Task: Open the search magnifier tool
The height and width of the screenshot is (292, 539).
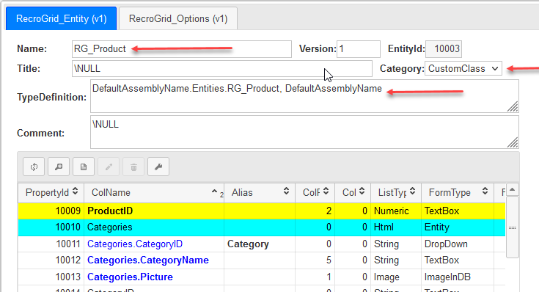Action: click(59, 167)
